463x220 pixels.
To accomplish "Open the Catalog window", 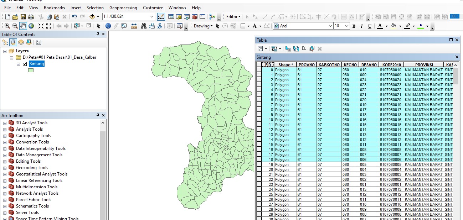I will [179, 16].
